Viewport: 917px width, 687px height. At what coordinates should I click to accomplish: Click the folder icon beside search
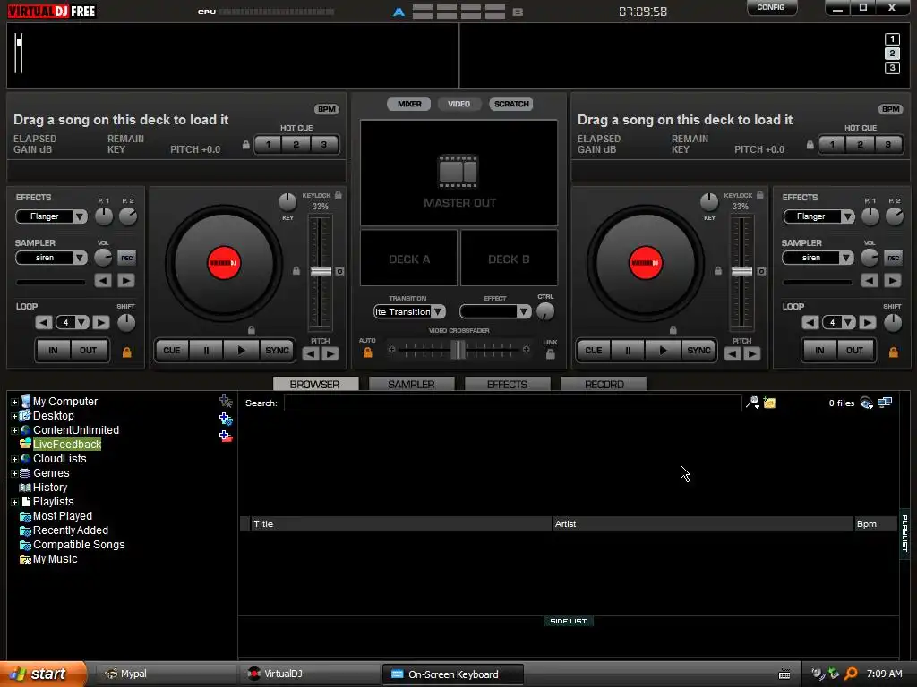click(x=769, y=403)
